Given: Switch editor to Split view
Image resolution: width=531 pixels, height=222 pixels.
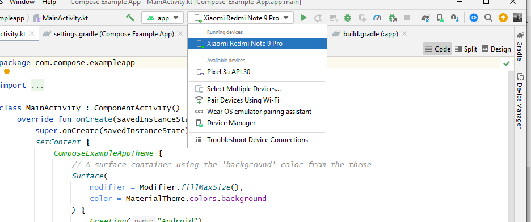Looking at the screenshot, I should click(466, 49).
